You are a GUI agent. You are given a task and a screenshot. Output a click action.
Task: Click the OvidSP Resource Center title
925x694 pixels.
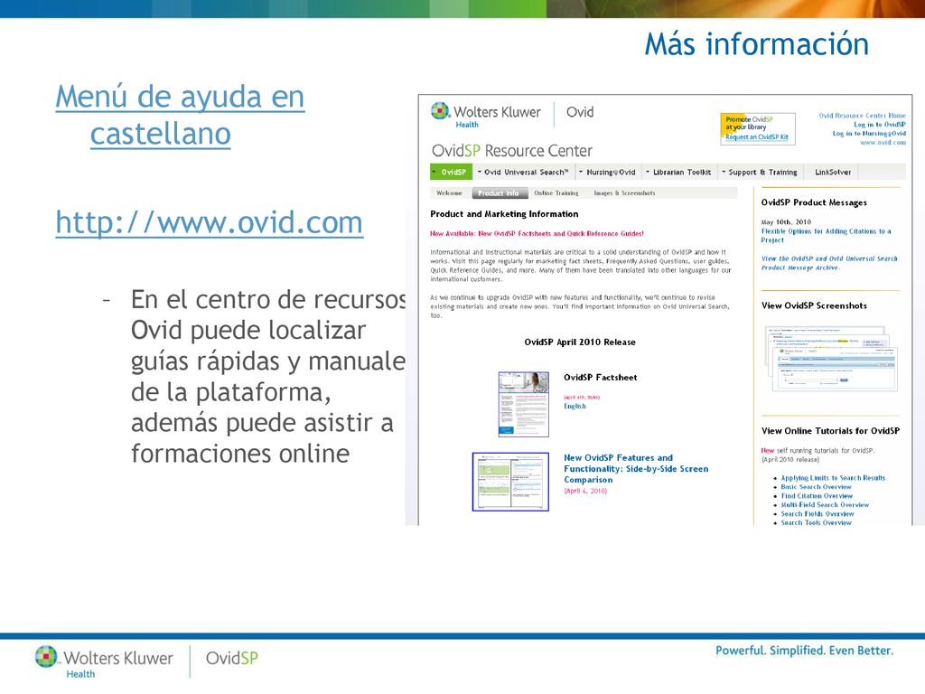(511, 151)
